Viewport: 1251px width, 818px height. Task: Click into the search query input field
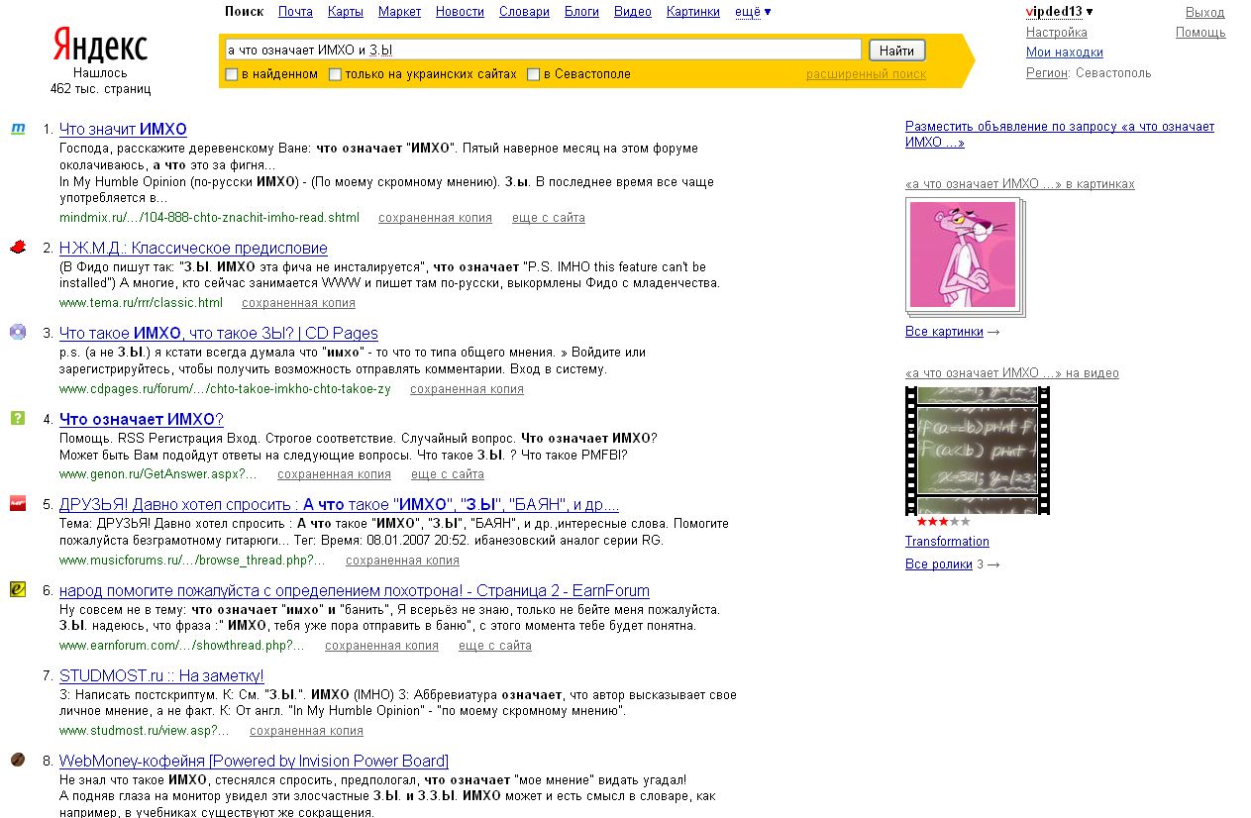(x=543, y=50)
